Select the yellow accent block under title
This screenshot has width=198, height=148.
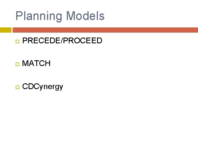(5, 30)
